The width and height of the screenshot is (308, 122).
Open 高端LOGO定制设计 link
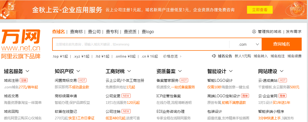223,96
